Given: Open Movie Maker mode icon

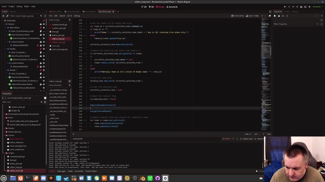Looking at the screenshot, I should (x=309, y=7).
